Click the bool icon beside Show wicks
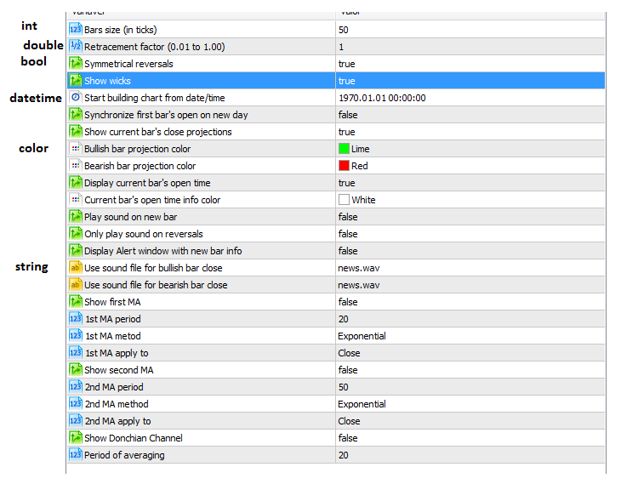This screenshot has width=621, height=484. pos(75,81)
